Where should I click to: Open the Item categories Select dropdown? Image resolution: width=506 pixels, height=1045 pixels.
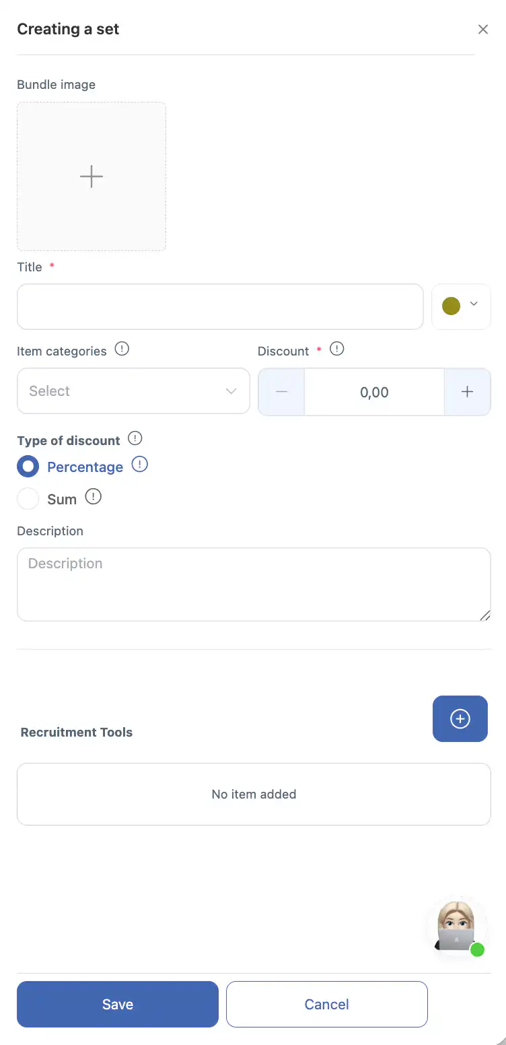point(133,391)
